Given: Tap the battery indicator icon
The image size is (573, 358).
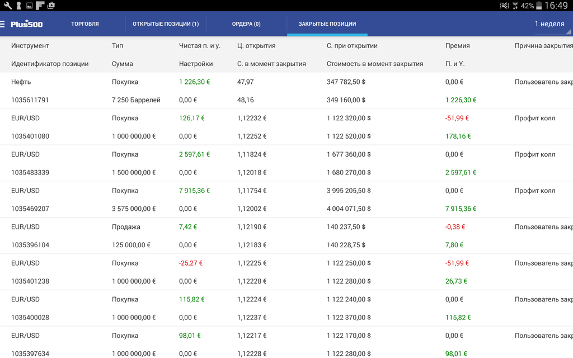Looking at the screenshot, I should [x=539, y=6].
